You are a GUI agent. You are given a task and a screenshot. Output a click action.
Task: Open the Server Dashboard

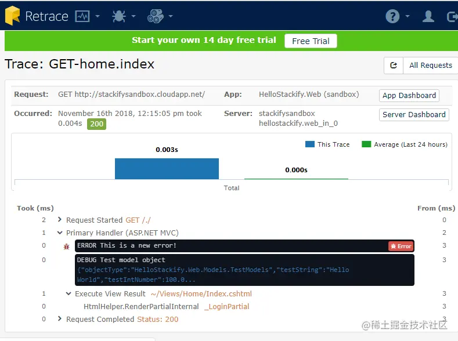414,115
